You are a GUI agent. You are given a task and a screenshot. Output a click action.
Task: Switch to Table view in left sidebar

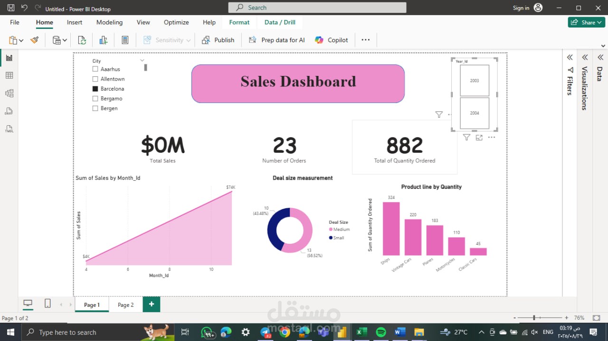pos(9,75)
